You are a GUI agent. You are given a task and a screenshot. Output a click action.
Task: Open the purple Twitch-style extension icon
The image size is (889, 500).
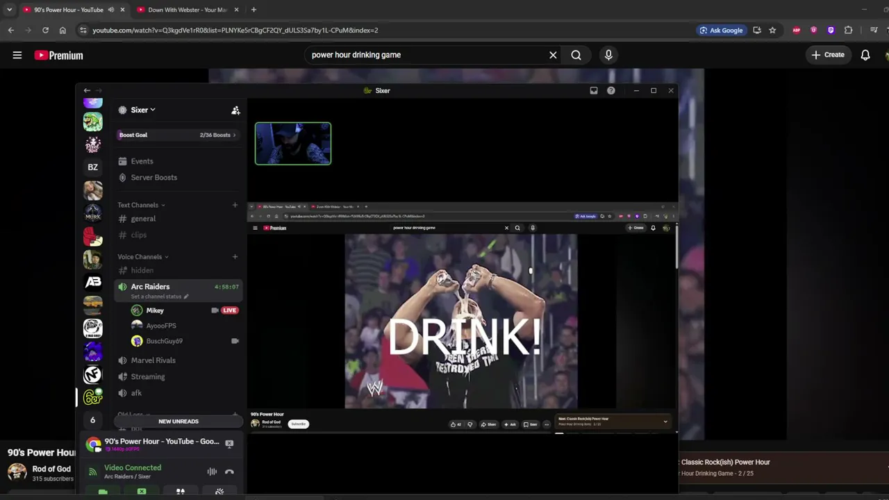[831, 31]
